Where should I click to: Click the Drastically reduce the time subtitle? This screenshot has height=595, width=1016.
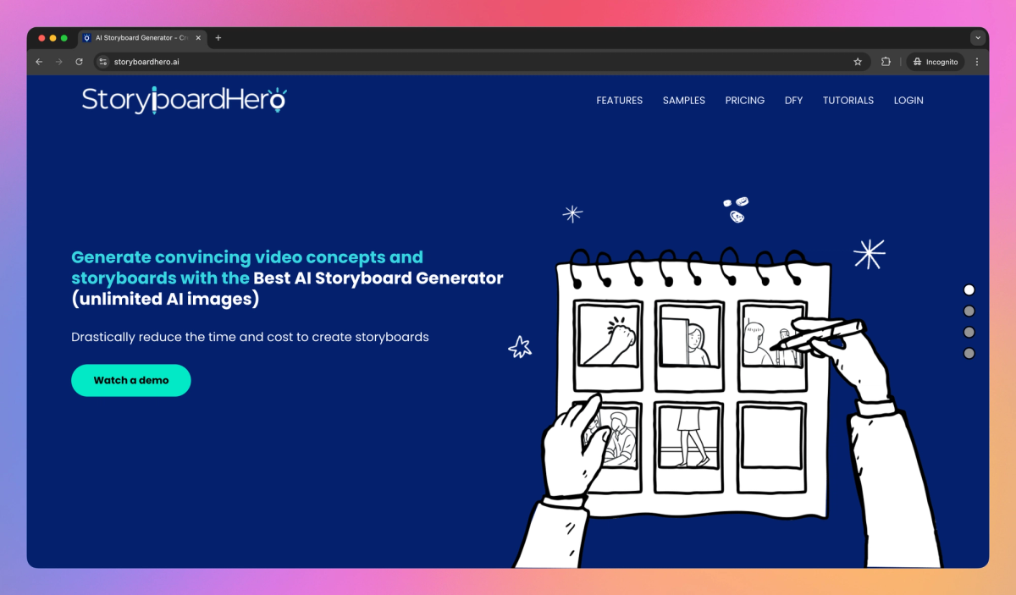(250, 337)
